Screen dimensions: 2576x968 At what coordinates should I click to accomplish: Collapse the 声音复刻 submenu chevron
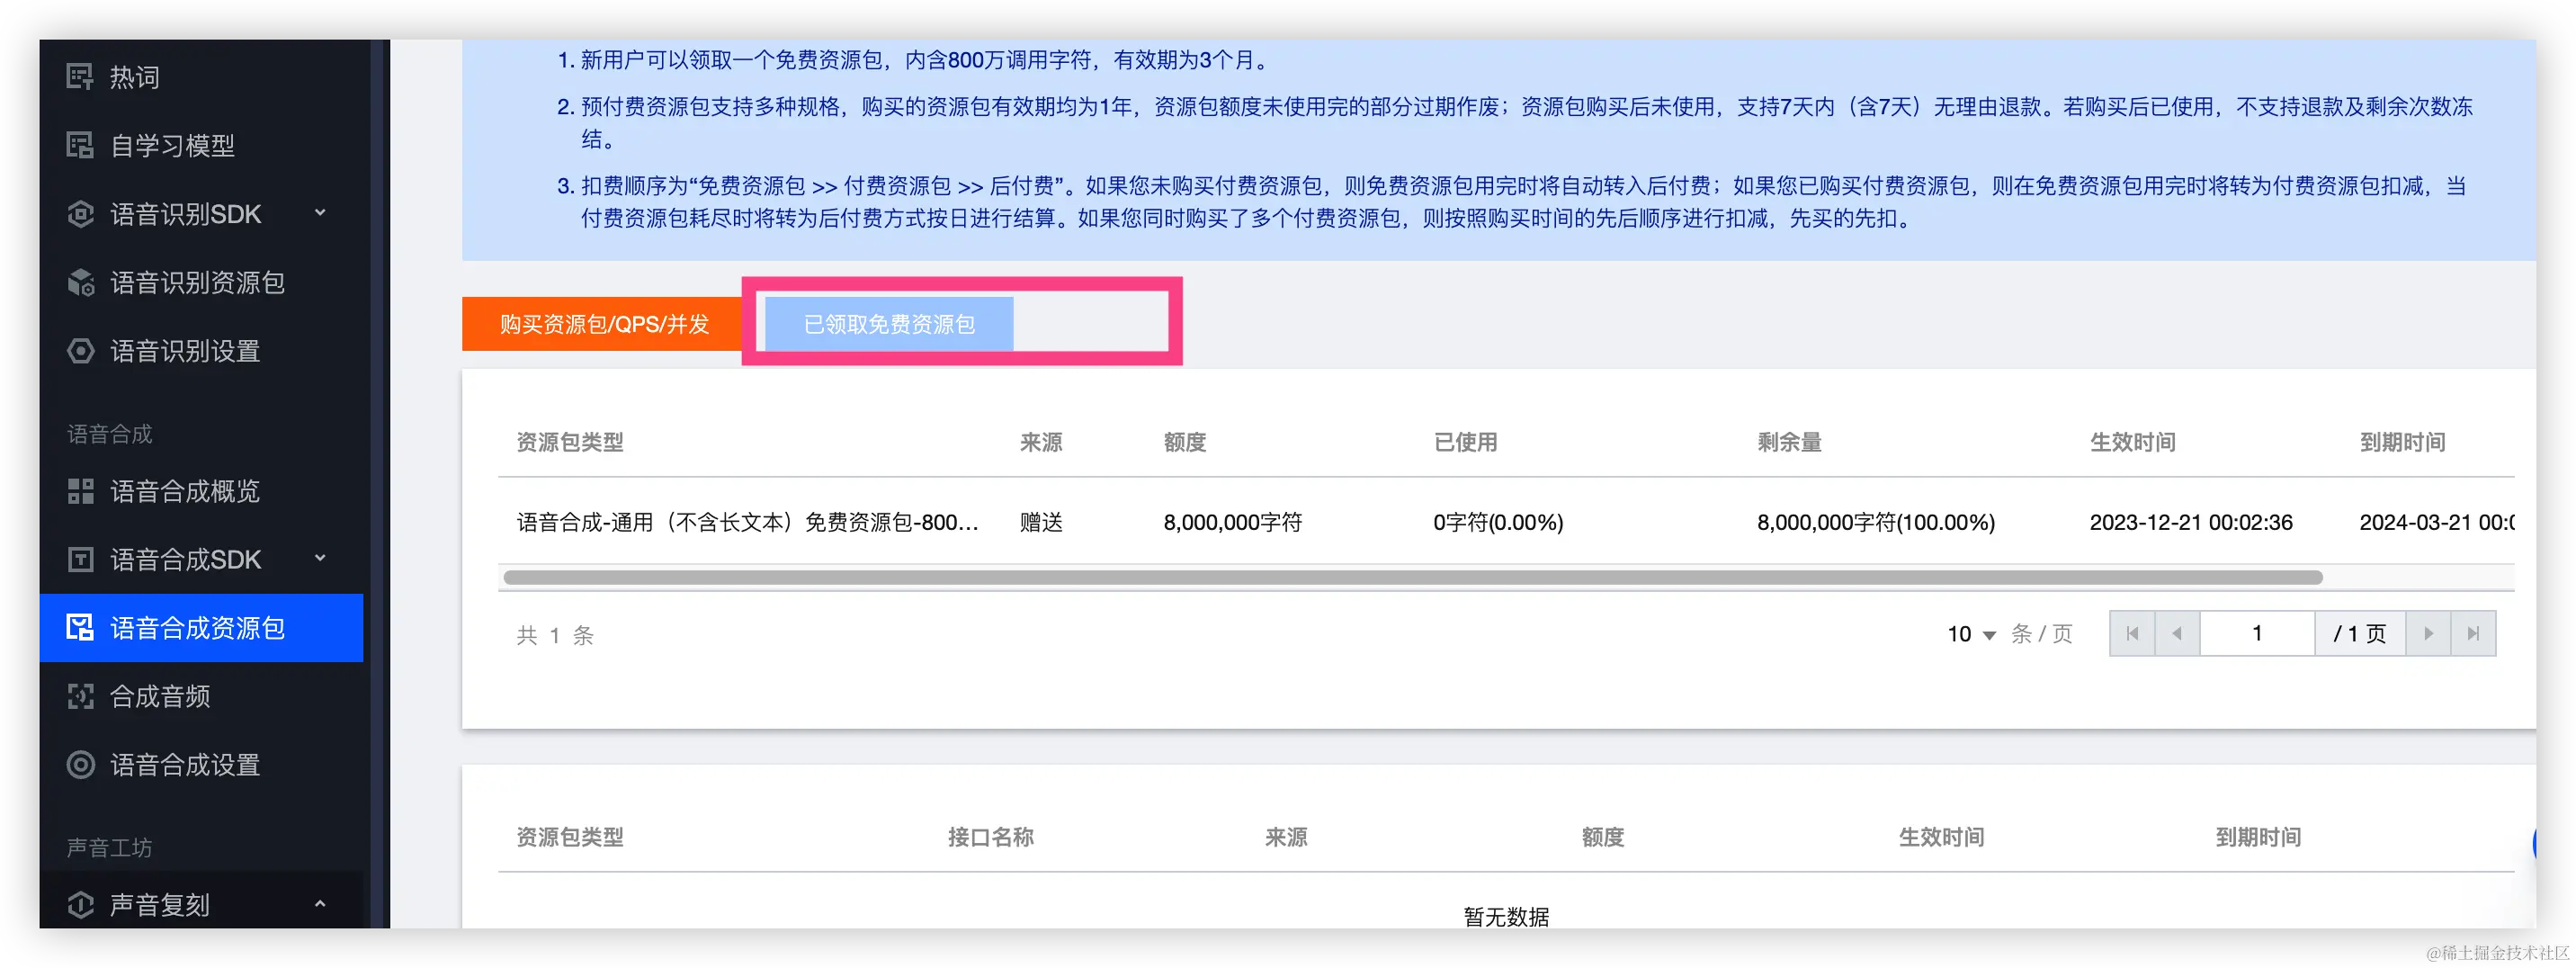(x=320, y=903)
